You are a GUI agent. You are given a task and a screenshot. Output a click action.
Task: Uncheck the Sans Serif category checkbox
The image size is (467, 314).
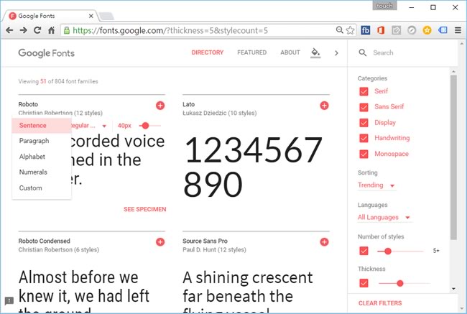pyautogui.click(x=364, y=107)
